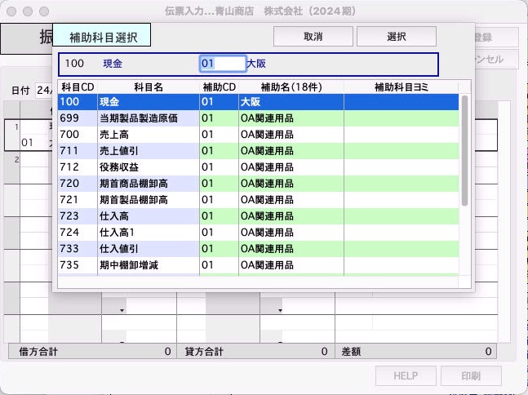
Task: Click the 印刷 print button
Action: [471, 375]
